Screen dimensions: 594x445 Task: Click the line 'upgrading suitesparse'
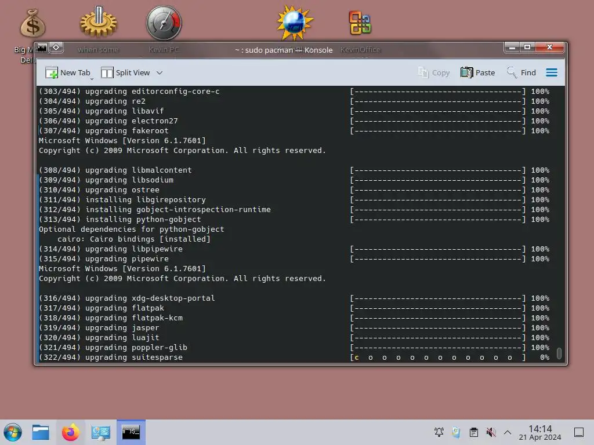point(134,357)
